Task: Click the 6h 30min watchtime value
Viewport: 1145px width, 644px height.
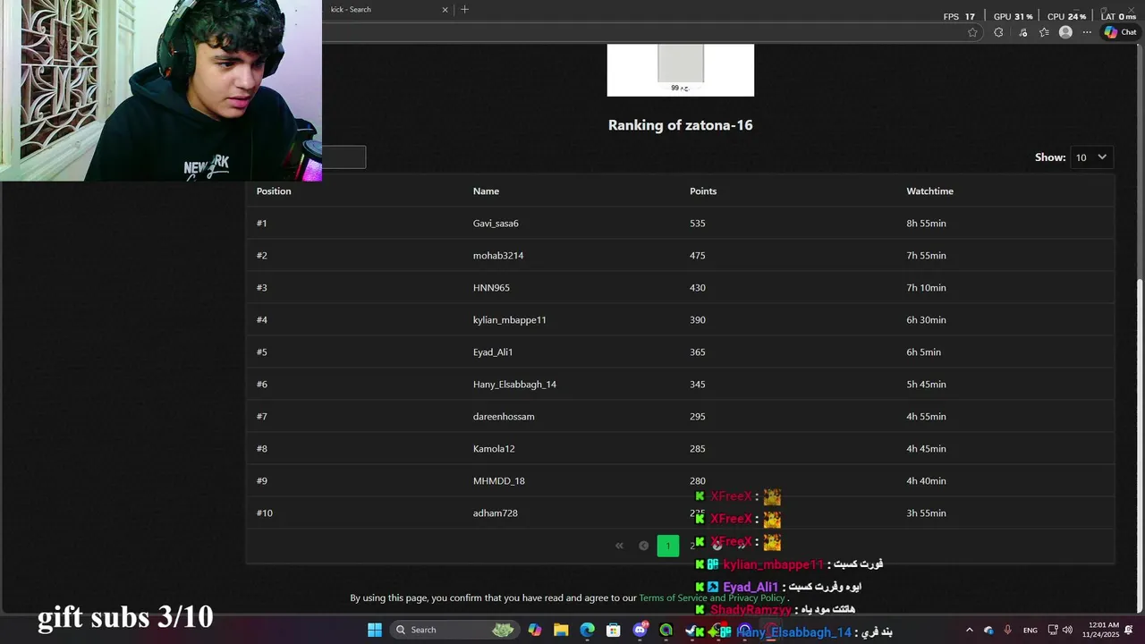Action: click(x=926, y=319)
